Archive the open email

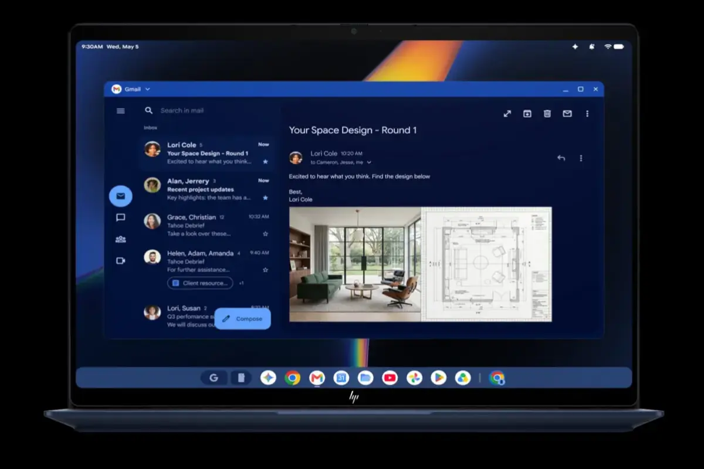tap(527, 114)
